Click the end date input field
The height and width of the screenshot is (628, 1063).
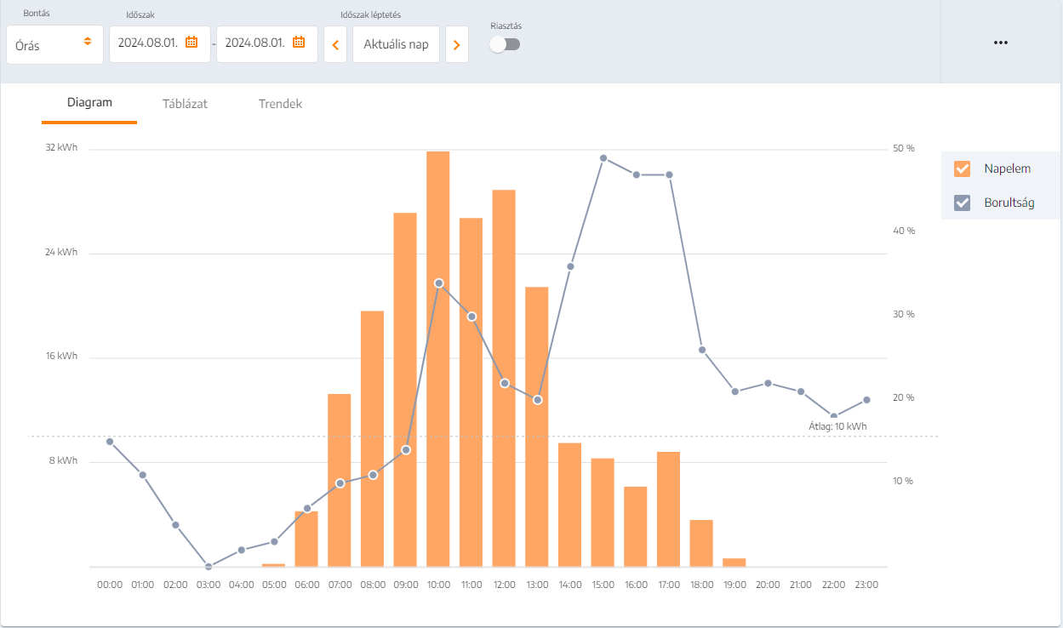click(x=254, y=43)
